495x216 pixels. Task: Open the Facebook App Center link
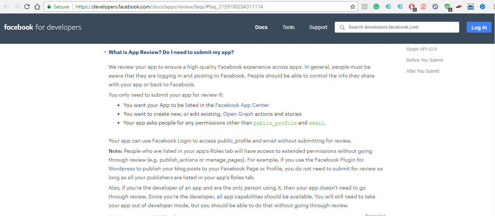click(242, 105)
